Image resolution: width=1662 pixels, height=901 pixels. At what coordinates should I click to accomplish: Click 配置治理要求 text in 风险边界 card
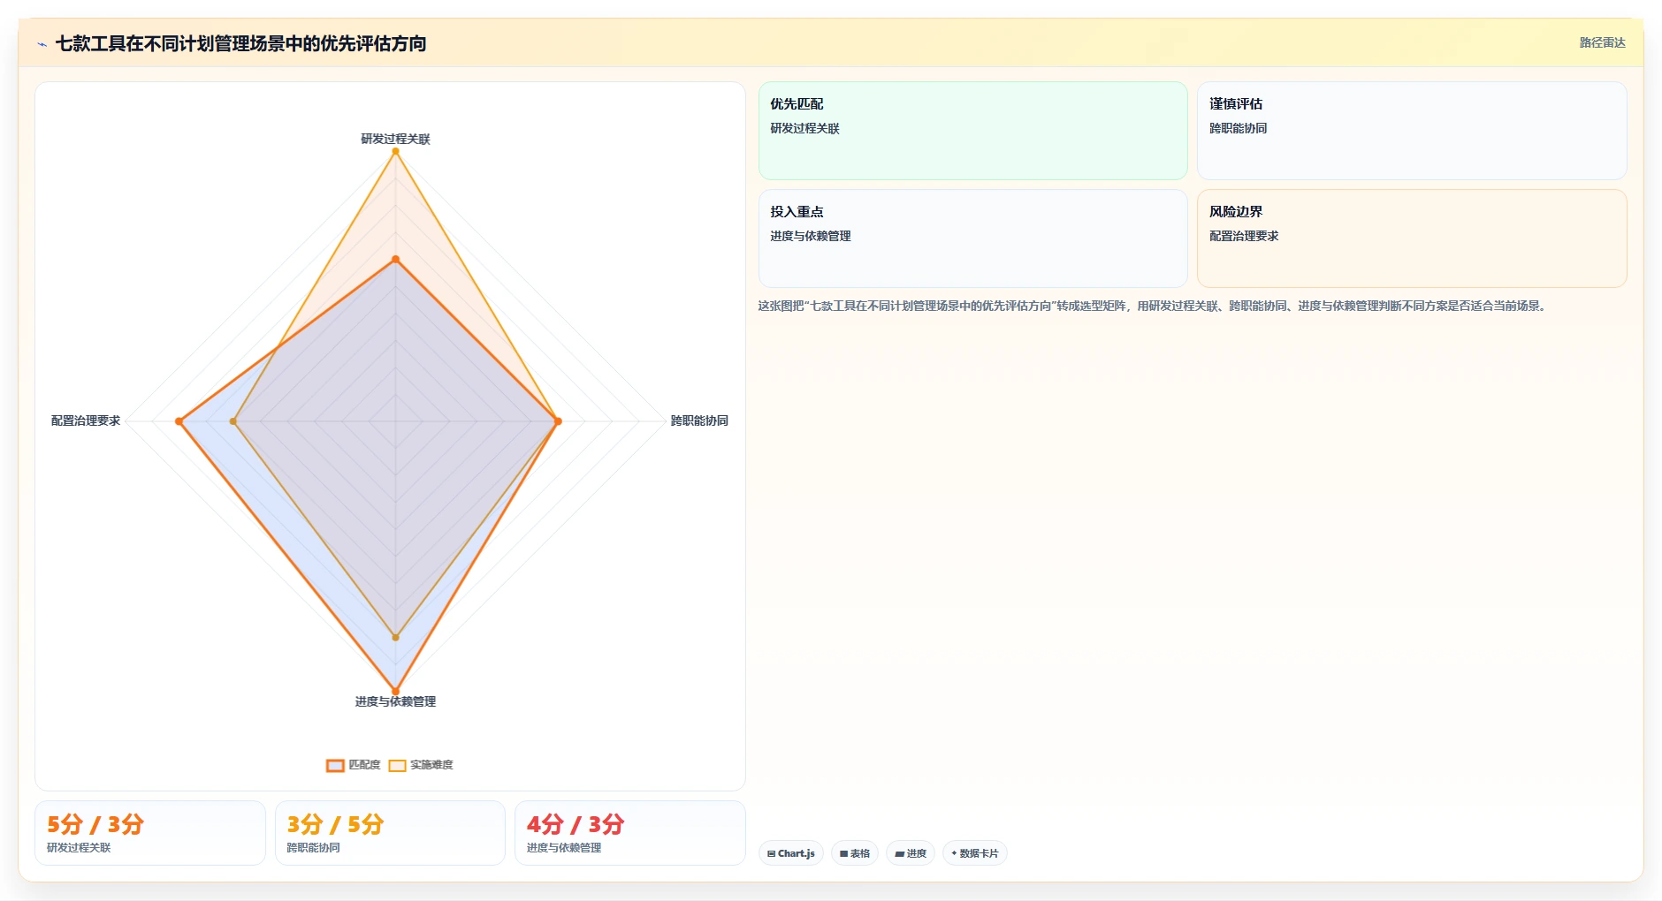[1244, 236]
